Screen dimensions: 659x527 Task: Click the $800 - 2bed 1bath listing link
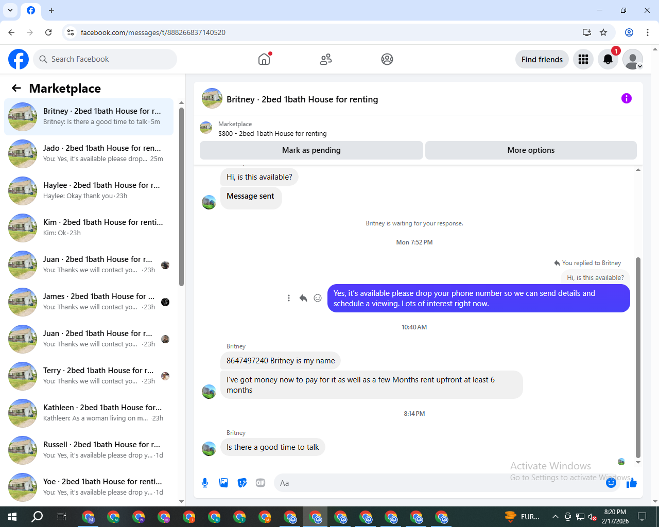[272, 133]
